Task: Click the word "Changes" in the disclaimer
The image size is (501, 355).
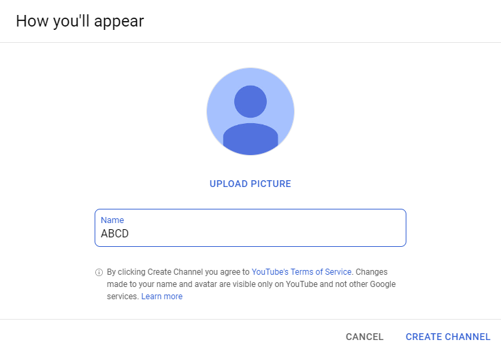Action: coord(372,271)
